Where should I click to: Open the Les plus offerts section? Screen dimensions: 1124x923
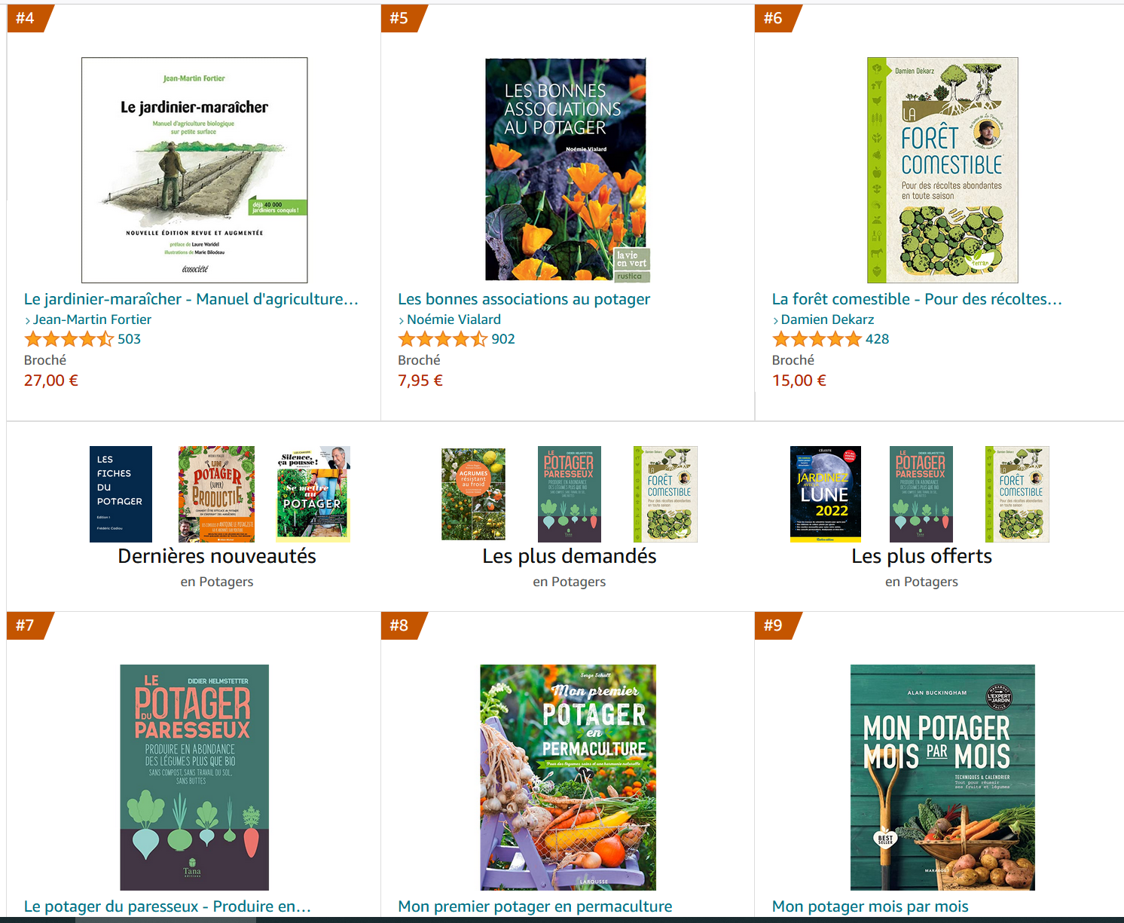pyautogui.click(x=921, y=556)
